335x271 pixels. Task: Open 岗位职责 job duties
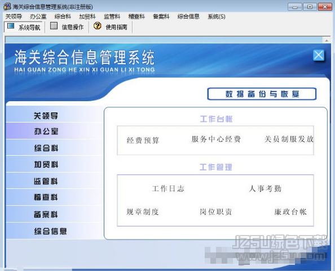pyautogui.click(x=216, y=212)
